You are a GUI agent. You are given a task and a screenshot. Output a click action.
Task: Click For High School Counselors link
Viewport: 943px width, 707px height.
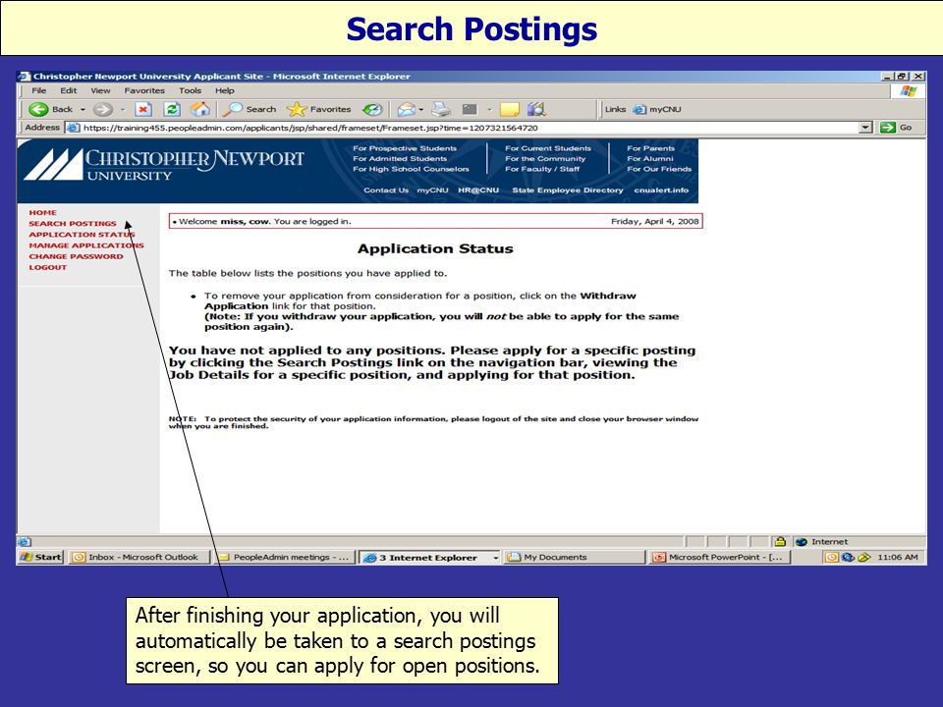pos(411,169)
